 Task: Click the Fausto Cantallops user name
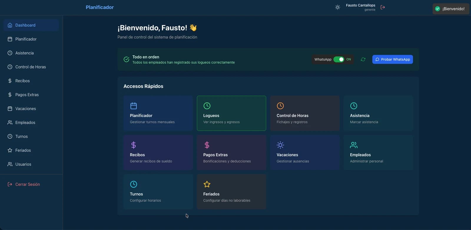tap(360, 5)
